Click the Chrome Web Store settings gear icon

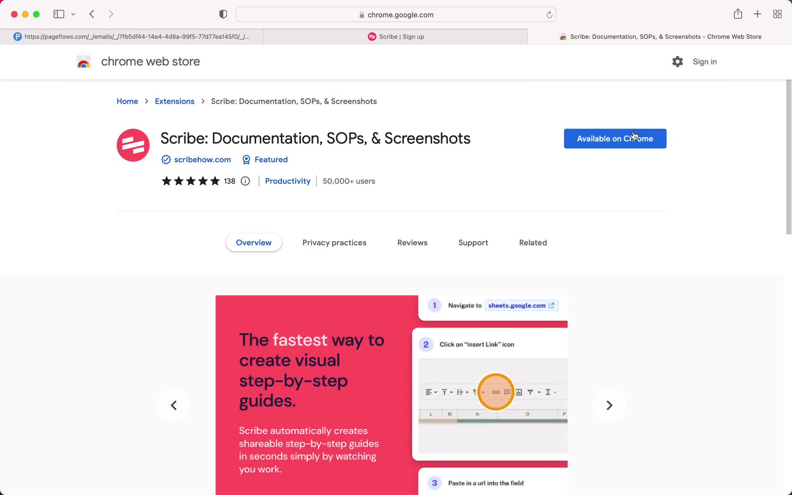[x=678, y=61]
